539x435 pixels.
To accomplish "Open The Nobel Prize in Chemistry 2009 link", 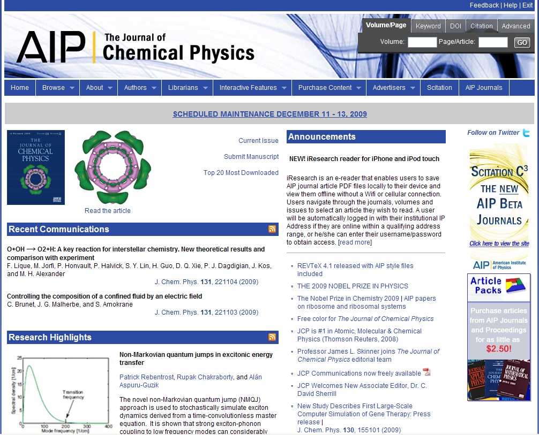I will tap(348, 299).
